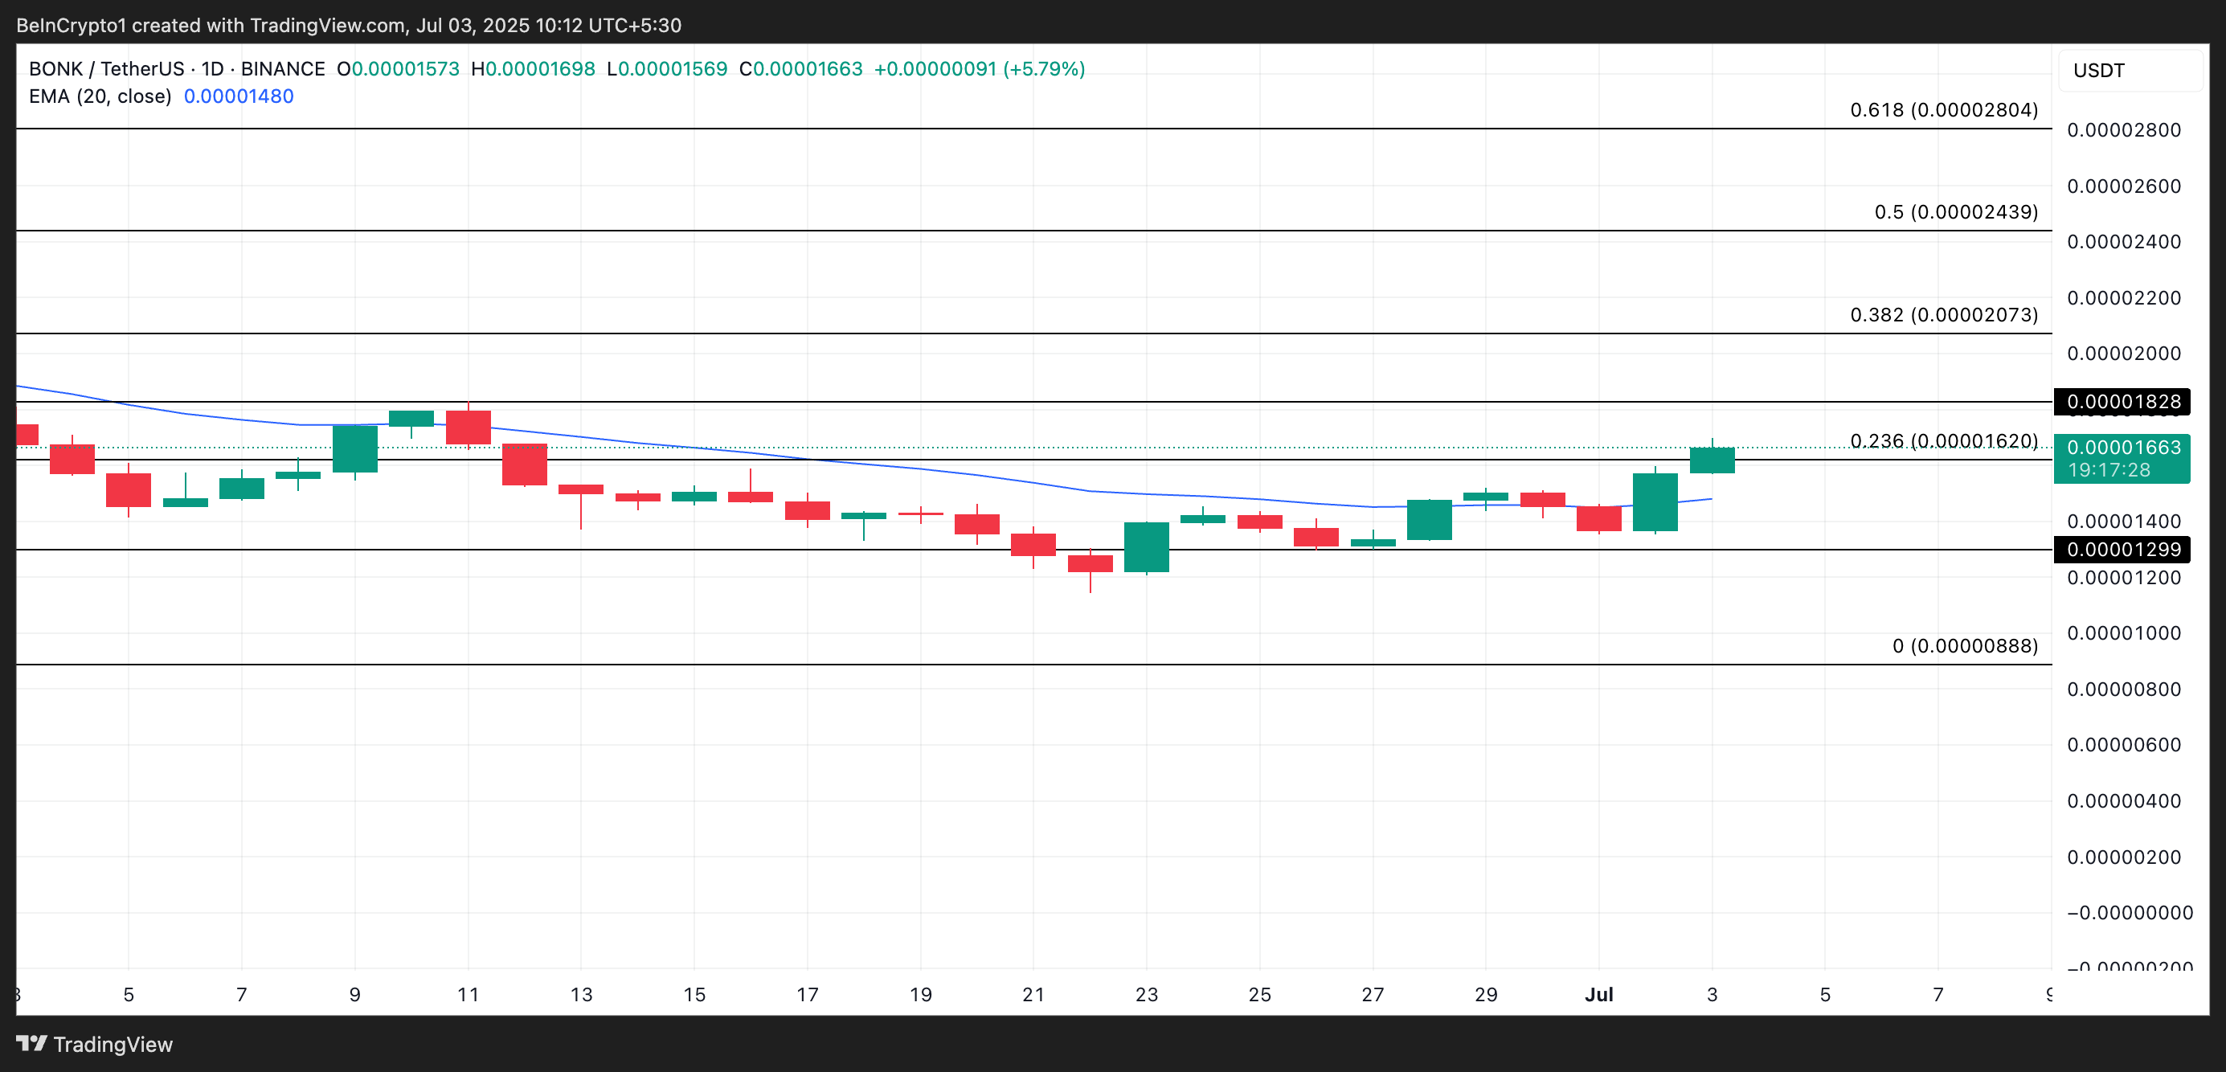Click the low price value 0.00001569
The image size is (2226, 1072).
(669, 68)
